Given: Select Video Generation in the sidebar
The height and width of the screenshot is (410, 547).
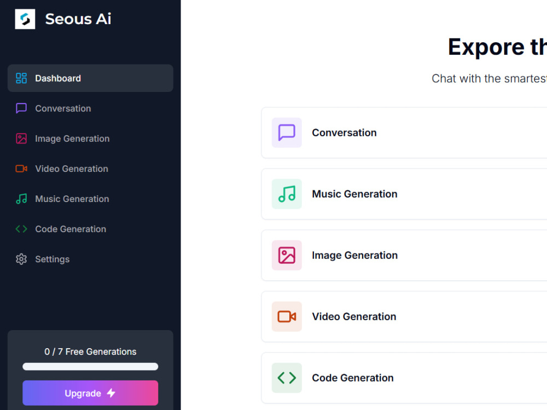Looking at the screenshot, I should [90, 169].
